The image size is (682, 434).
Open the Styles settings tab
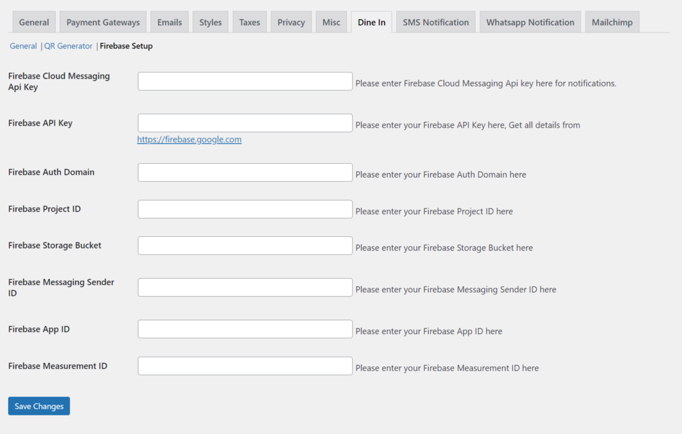pyautogui.click(x=210, y=22)
